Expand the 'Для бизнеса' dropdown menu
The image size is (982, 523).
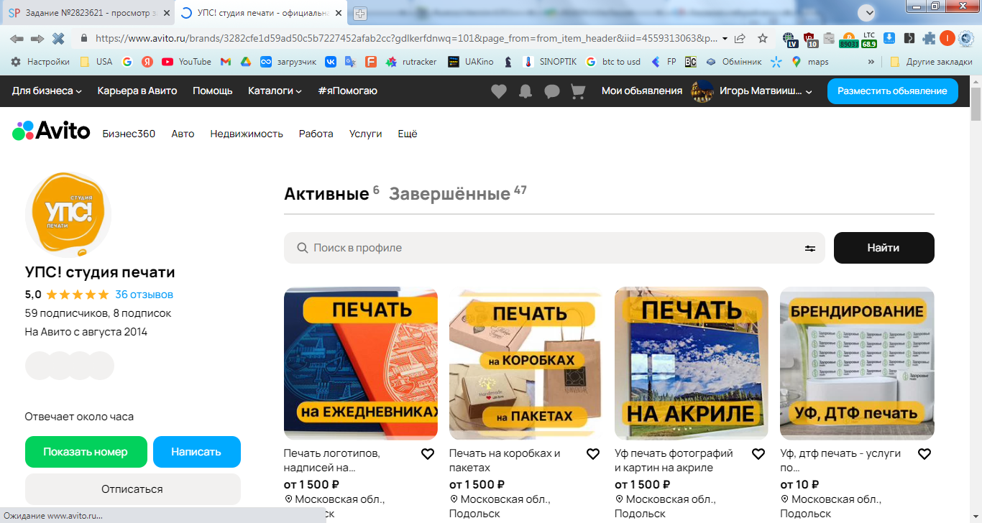pyautogui.click(x=47, y=91)
